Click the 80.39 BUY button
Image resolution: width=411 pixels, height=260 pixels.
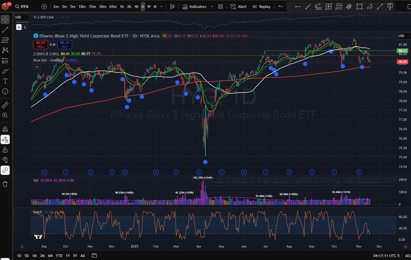point(65,45)
